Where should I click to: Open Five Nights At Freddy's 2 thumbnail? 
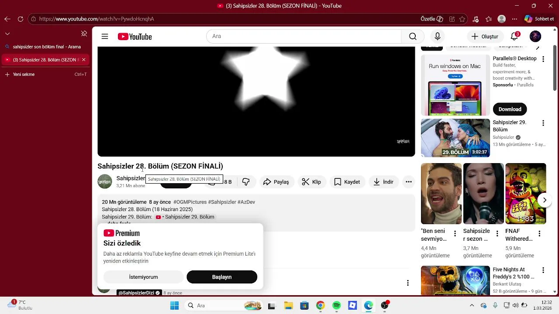click(455, 280)
